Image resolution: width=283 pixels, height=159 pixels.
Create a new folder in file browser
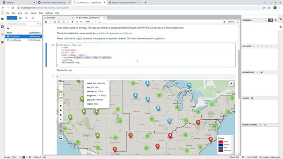20,18
